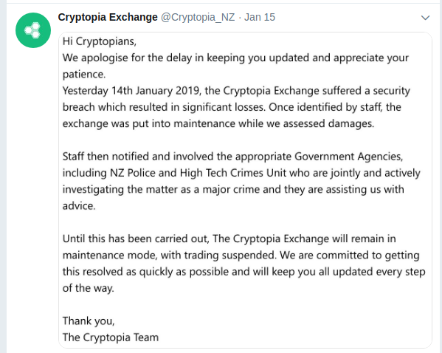Open the Cryptopia Exchange display name profile

tap(108, 17)
